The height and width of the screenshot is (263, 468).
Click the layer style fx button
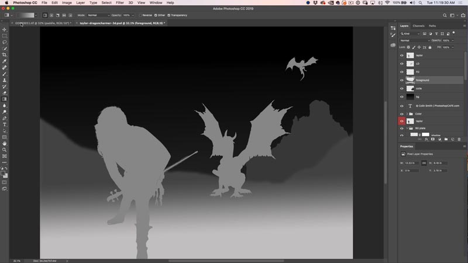[426, 139]
